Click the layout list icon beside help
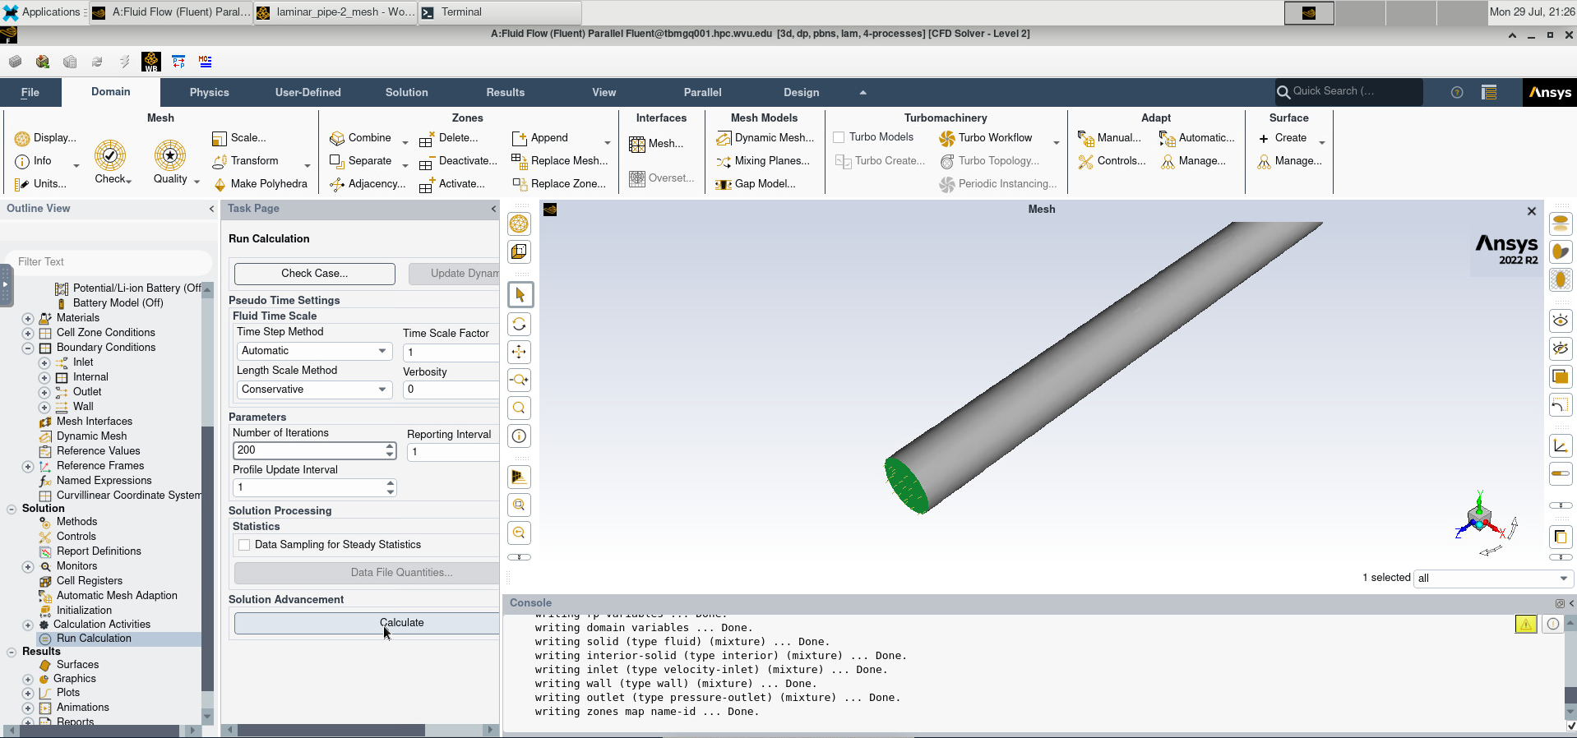1577x738 pixels. (x=1489, y=92)
